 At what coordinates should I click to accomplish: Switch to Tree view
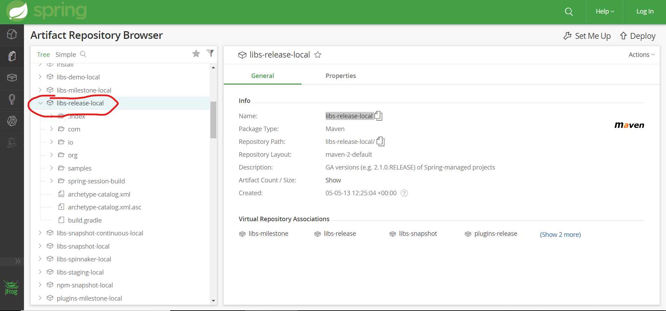pos(43,54)
